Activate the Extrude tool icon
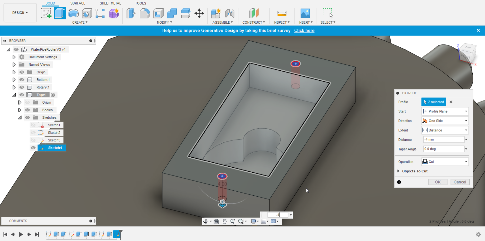This screenshot has width=485, height=241. [60, 13]
